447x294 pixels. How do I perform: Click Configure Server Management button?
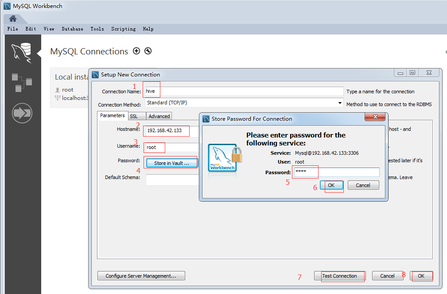(x=141, y=276)
